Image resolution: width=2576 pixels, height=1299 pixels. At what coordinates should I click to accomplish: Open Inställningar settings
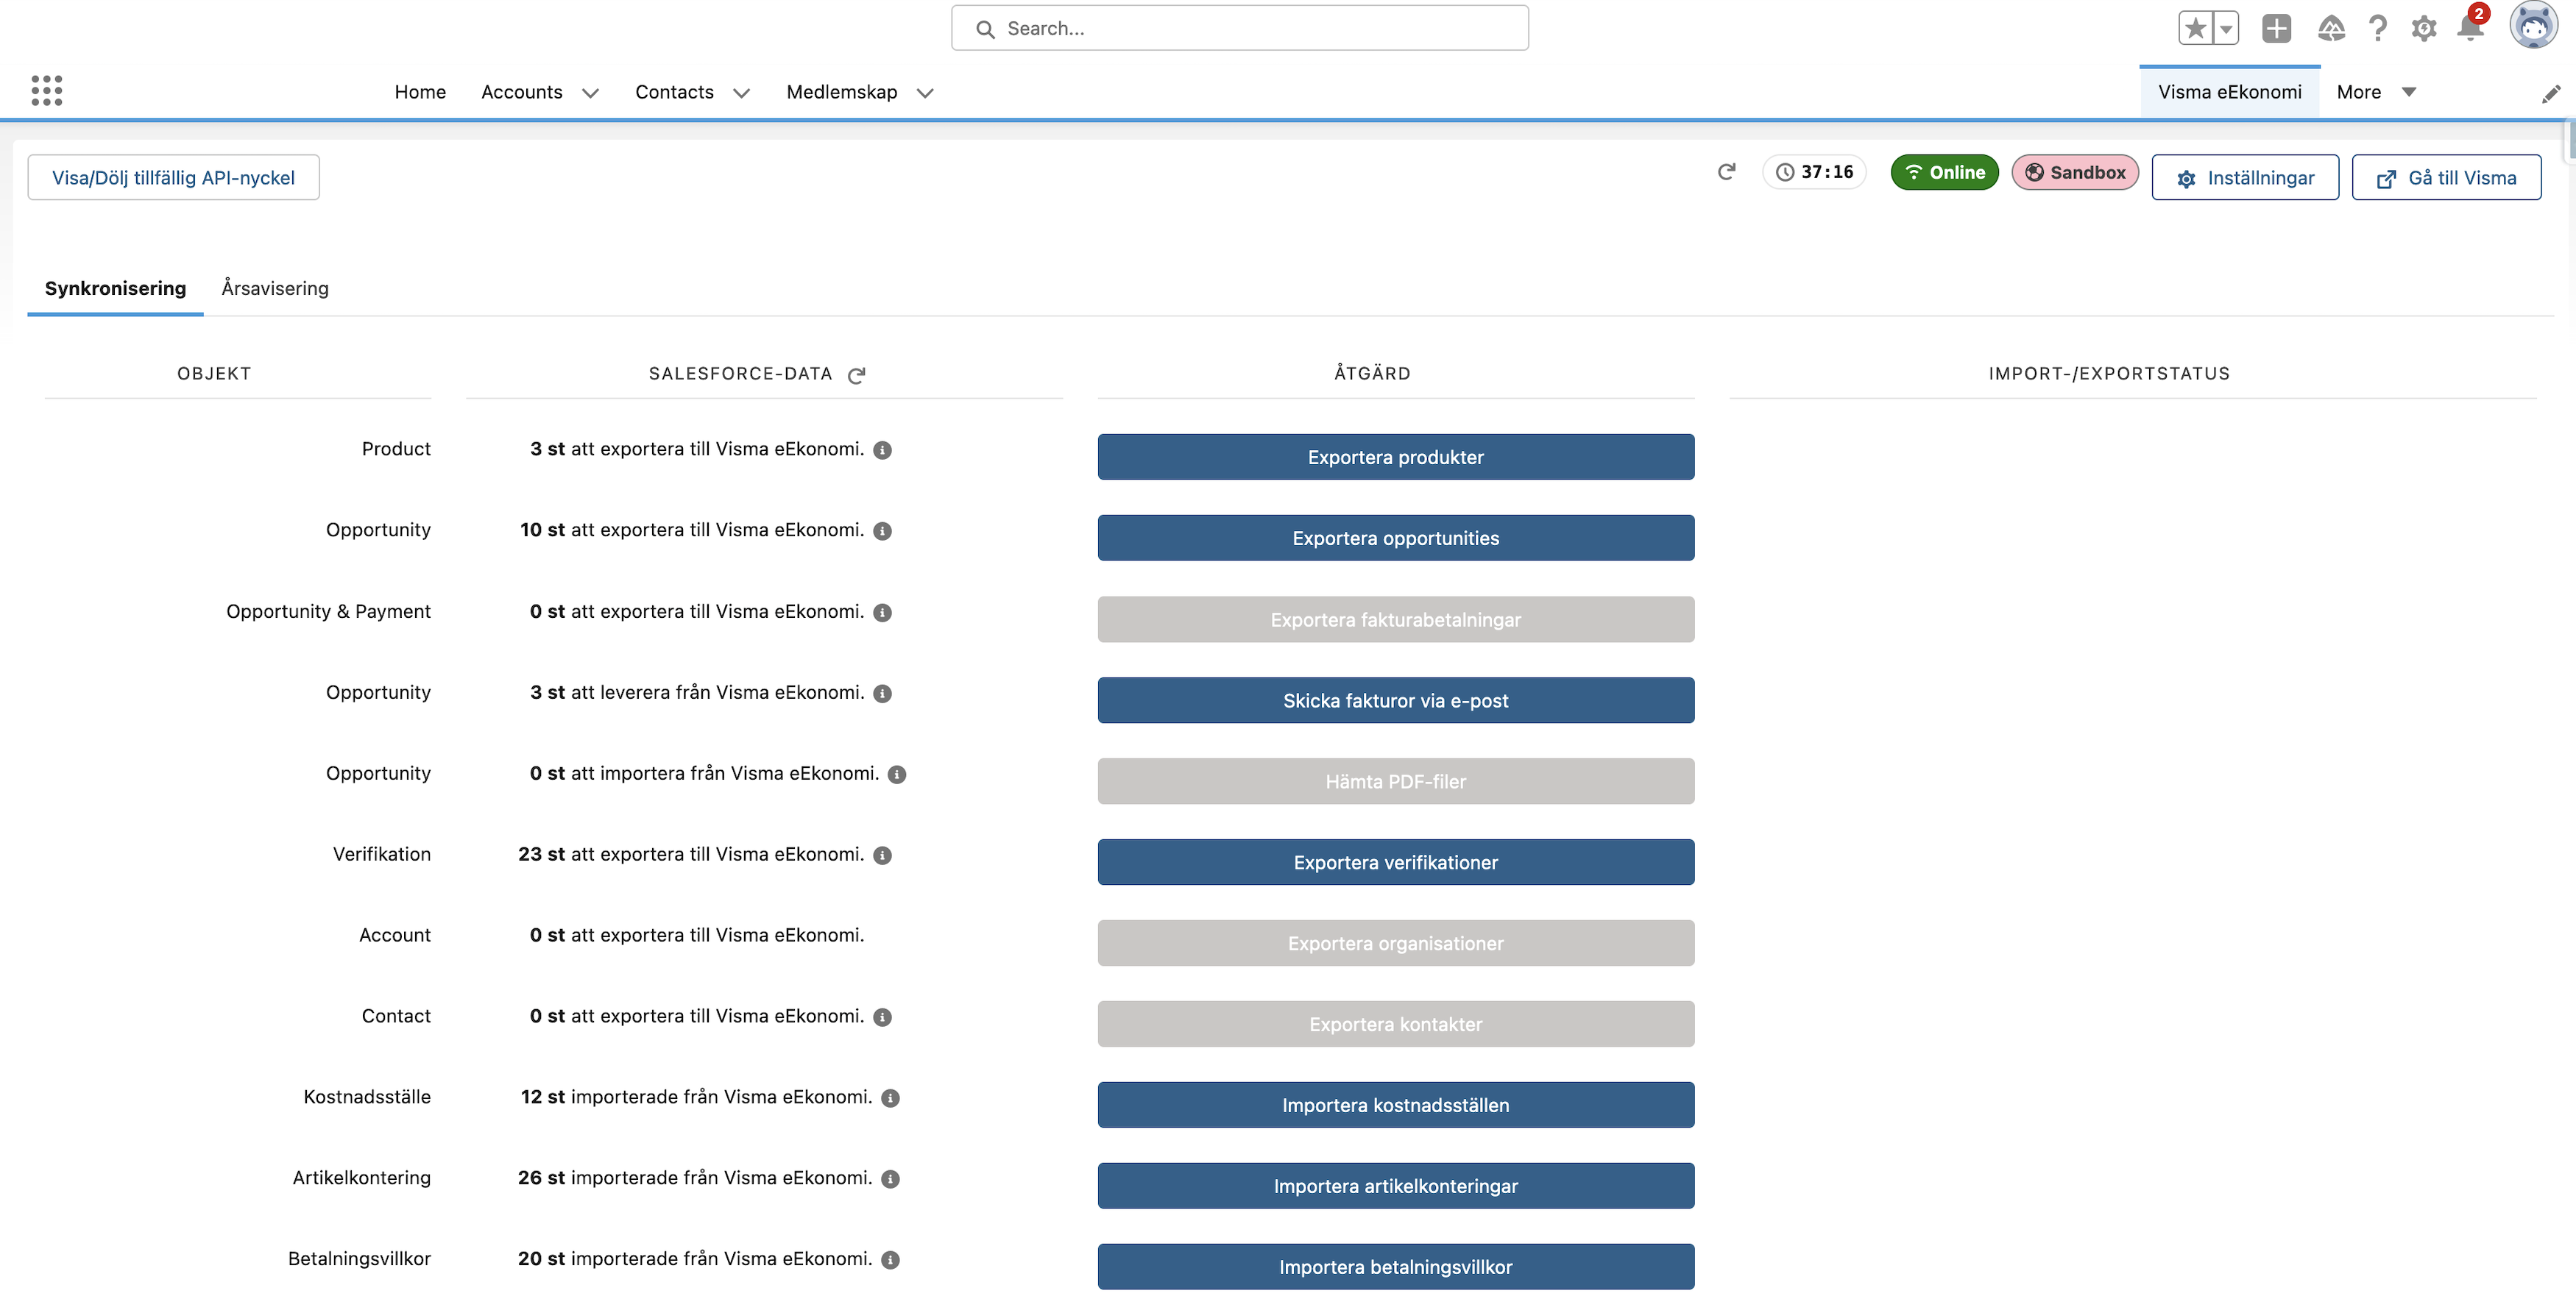[x=2245, y=177]
